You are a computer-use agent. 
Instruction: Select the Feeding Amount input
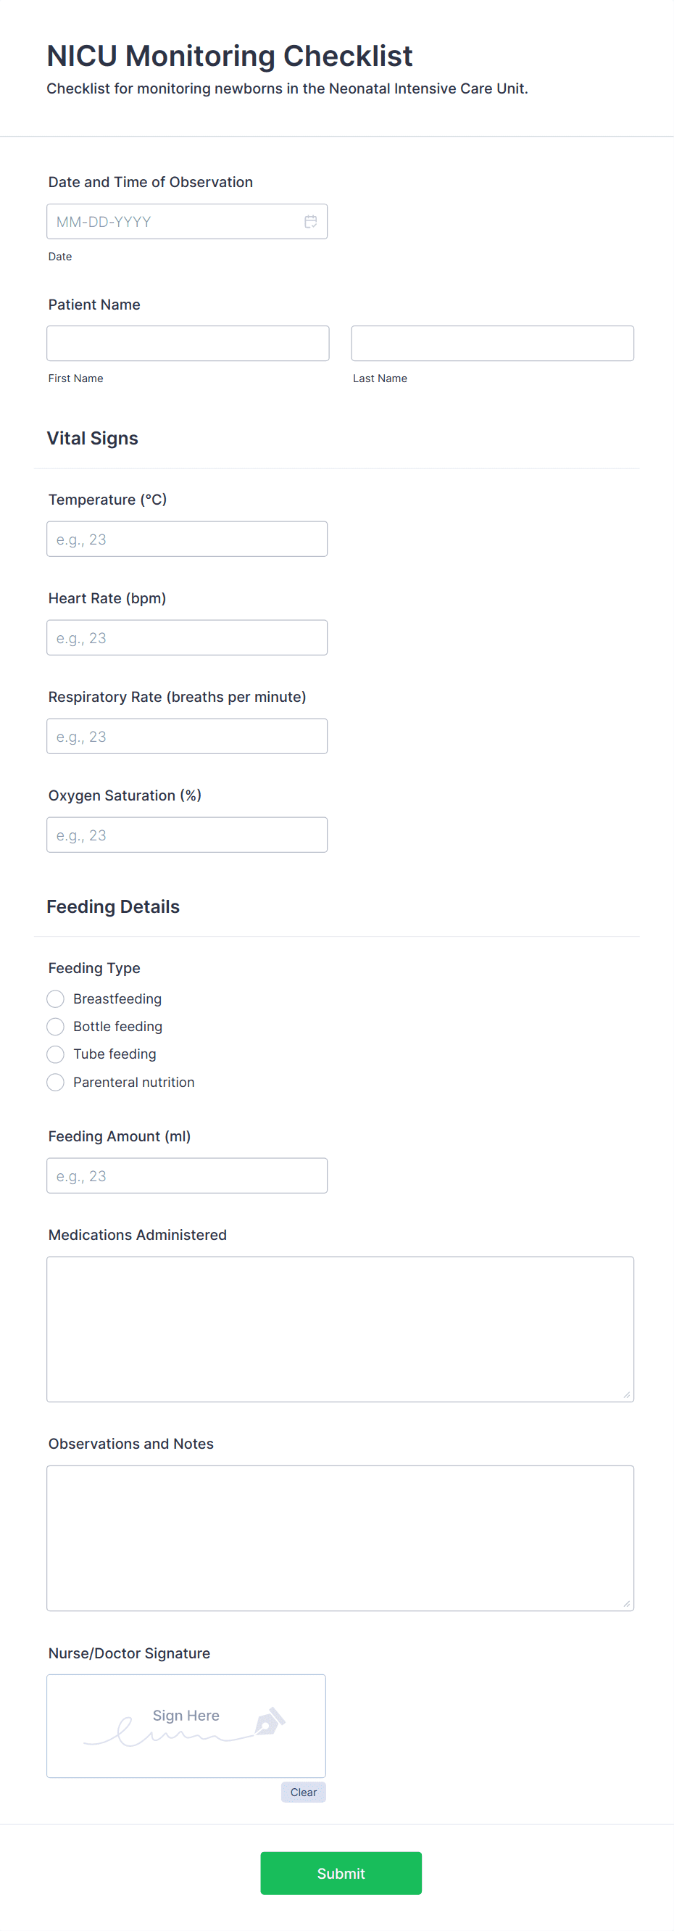pyautogui.click(x=187, y=1175)
